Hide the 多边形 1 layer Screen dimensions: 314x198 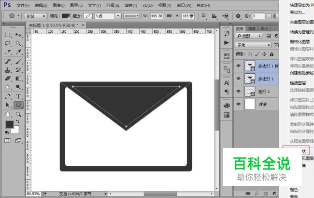coord(238,79)
